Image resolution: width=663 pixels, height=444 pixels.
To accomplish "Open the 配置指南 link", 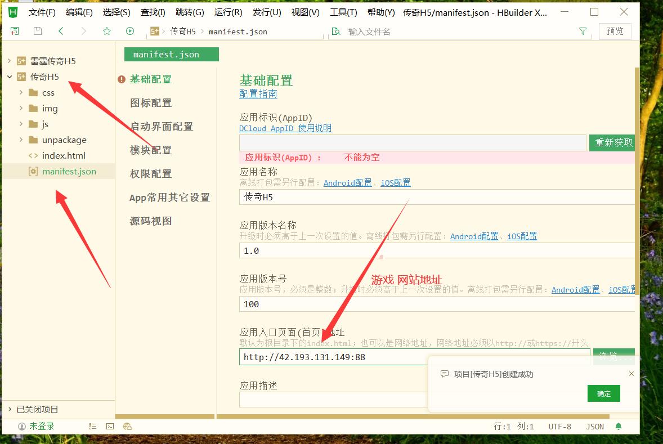I will click(258, 94).
